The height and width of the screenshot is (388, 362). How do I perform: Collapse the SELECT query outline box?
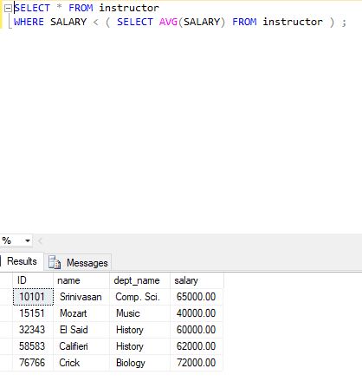[8, 9]
